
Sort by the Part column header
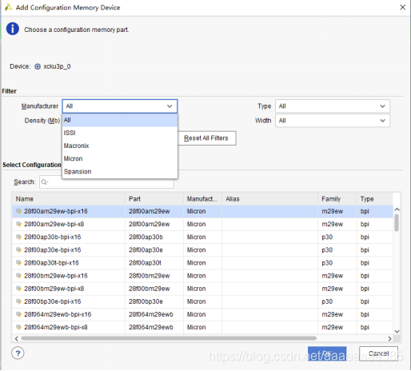[154, 199]
